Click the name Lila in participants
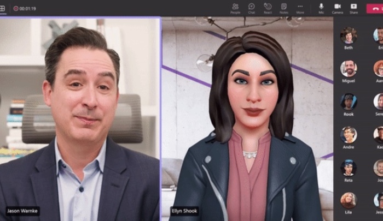383x221 pixels. point(349,212)
